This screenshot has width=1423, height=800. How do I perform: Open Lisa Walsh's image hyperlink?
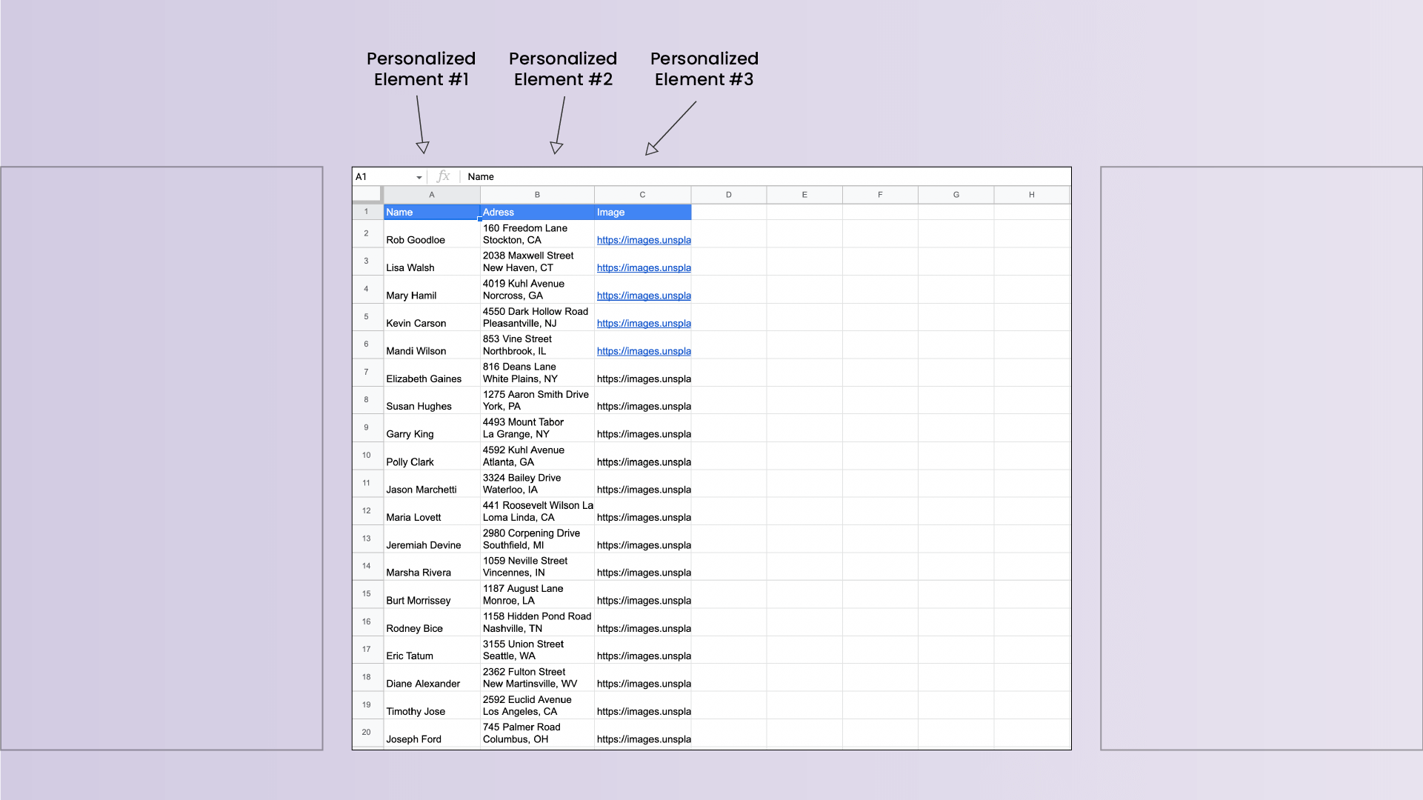pos(643,267)
